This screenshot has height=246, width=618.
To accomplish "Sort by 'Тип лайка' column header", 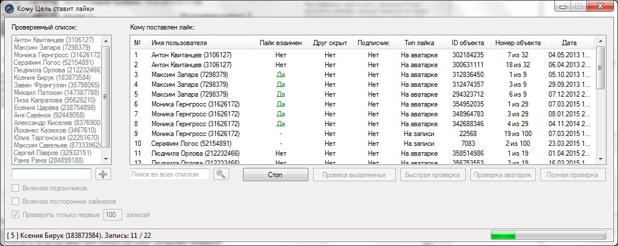I will click(x=419, y=43).
